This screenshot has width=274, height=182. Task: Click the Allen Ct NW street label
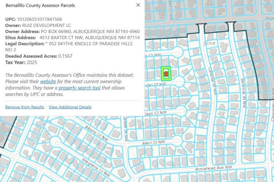(x=154, y=142)
